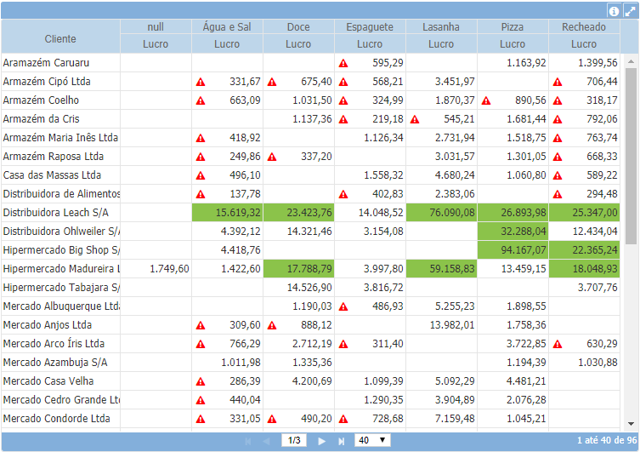Go to first page button

pyautogui.click(x=247, y=441)
